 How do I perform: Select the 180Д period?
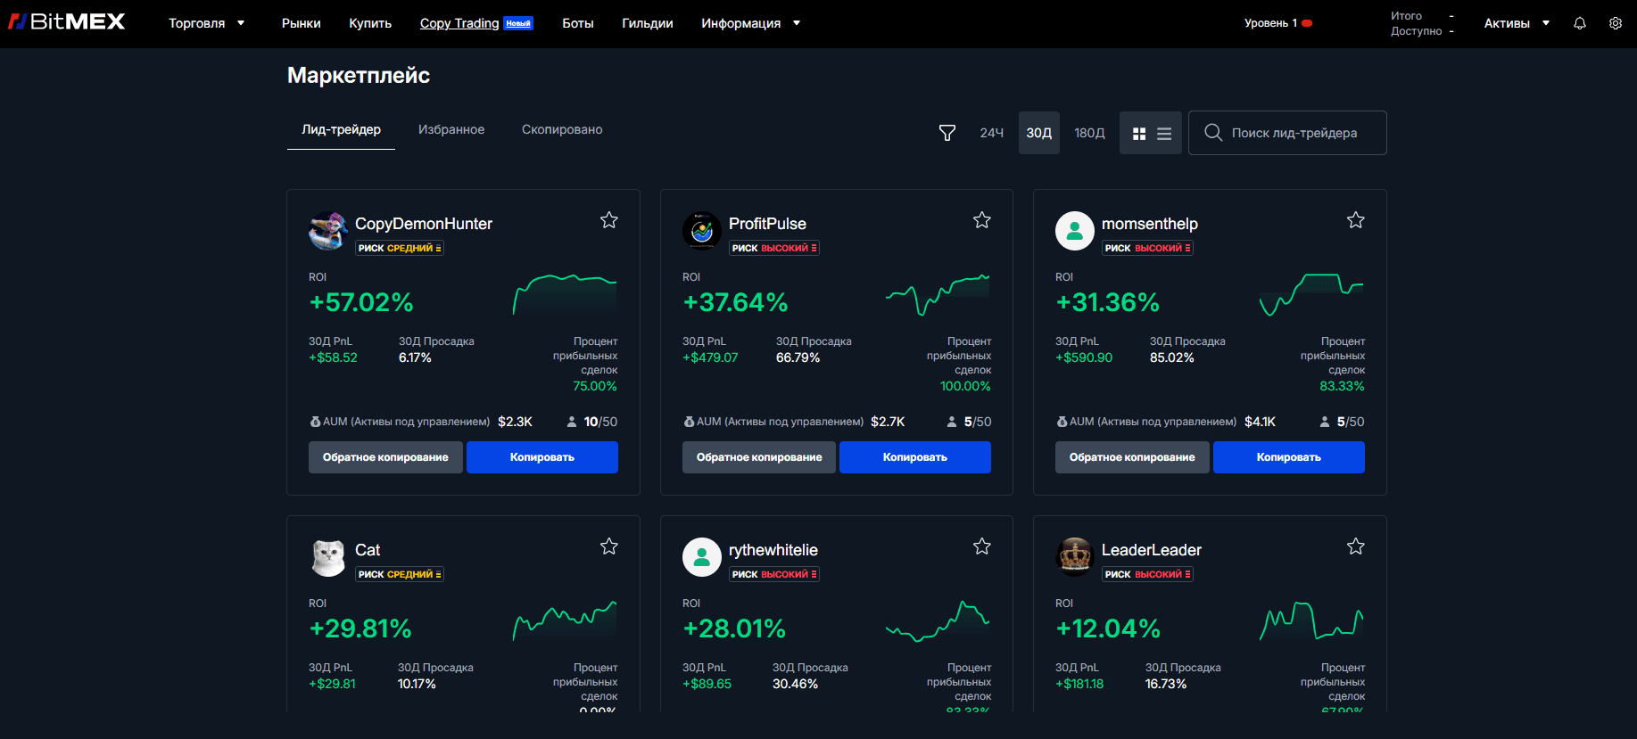[1089, 133]
